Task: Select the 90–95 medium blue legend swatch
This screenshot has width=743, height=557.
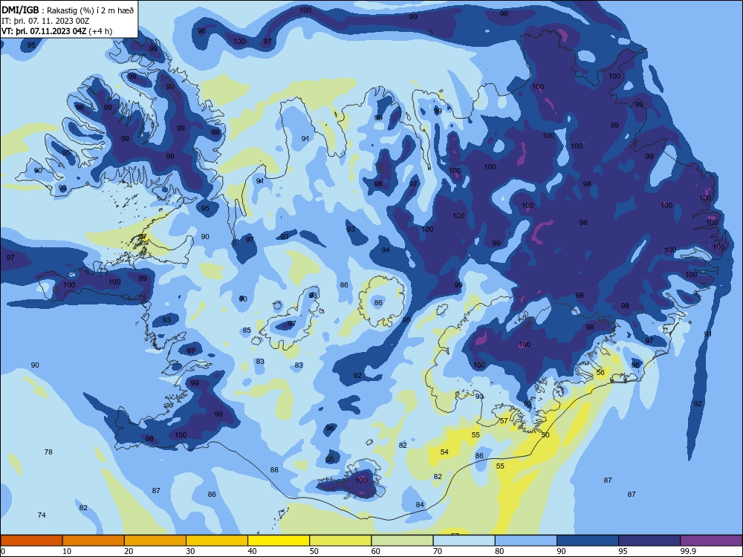Action: [x=588, y=541]
